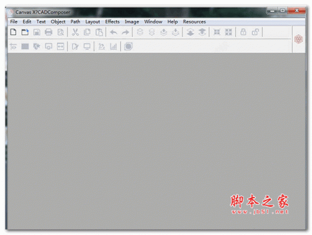The image size is (312, 235).
Task: Click the Cut scissors icon
Action: pos(75,32)
